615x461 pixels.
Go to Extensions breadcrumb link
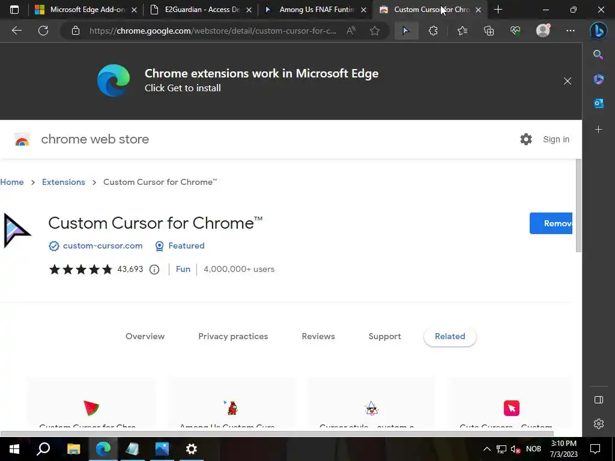click(x=64, y=182)
